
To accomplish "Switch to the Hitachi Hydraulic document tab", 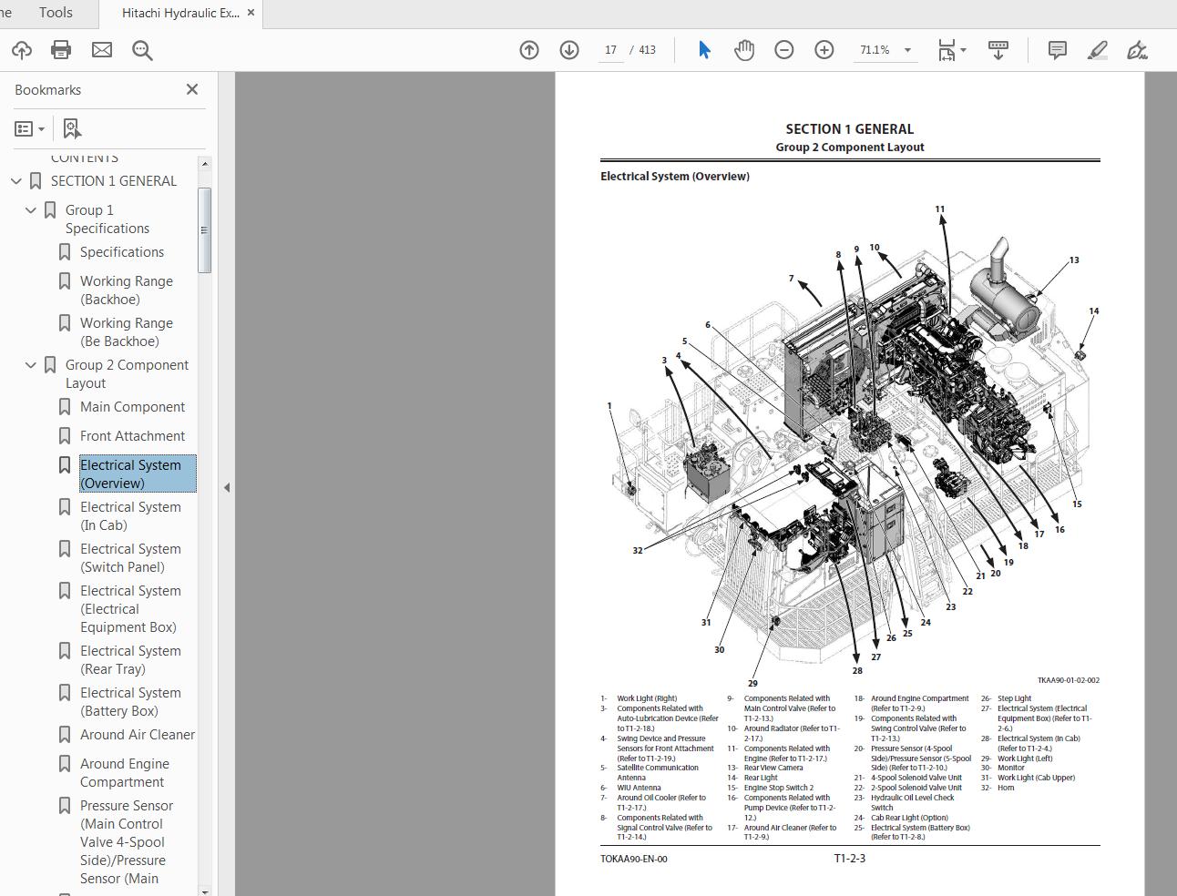I will 180,13.
